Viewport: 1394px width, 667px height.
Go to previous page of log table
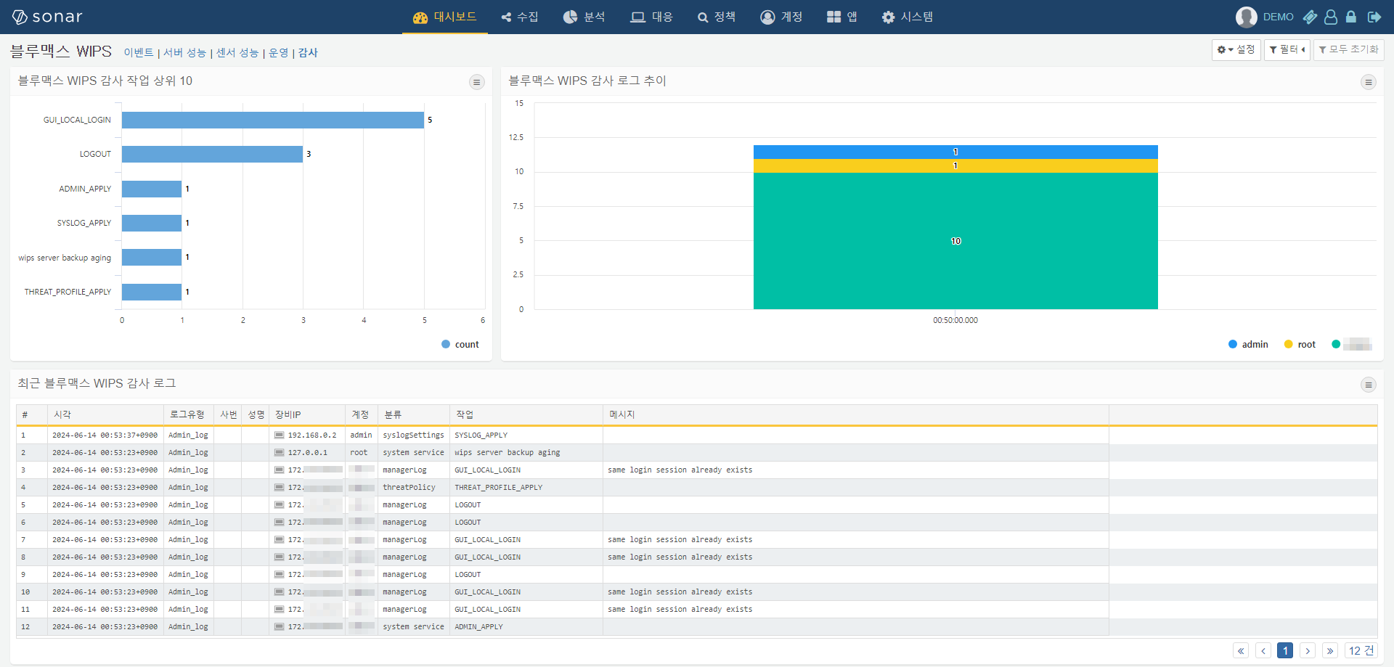[x=1263, y=651]
